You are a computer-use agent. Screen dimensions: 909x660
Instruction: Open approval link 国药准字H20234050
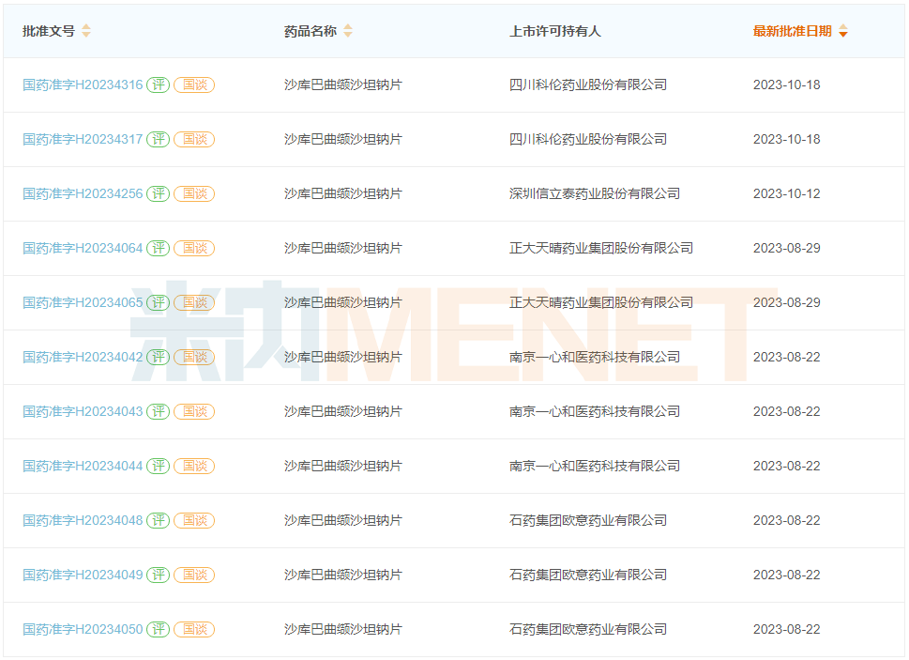83,630
